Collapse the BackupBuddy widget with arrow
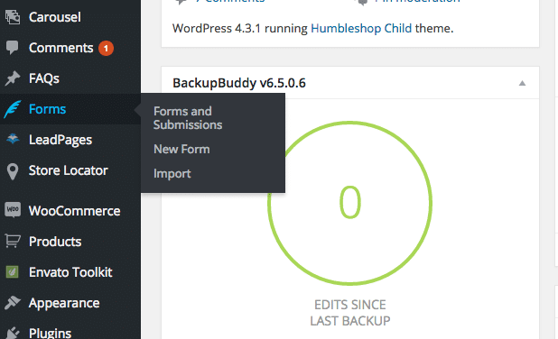The image size is (558, 339). [x=522, y=83]
